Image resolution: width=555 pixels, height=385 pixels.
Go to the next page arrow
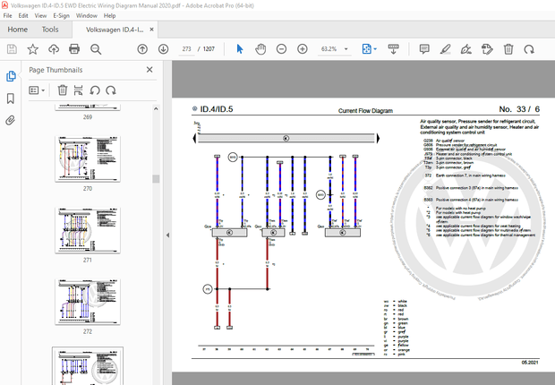(163, 49)
